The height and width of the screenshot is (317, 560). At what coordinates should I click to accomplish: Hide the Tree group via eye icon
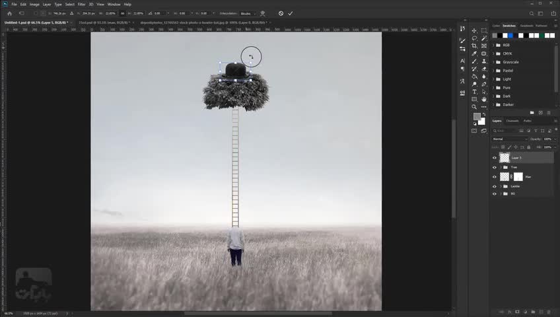coord(495,168)
